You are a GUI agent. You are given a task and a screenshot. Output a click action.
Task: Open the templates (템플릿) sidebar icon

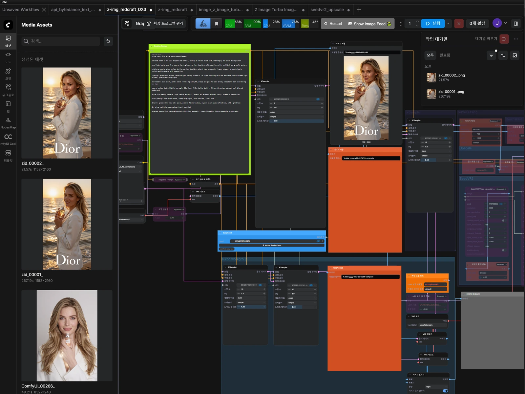coord(8,156)
